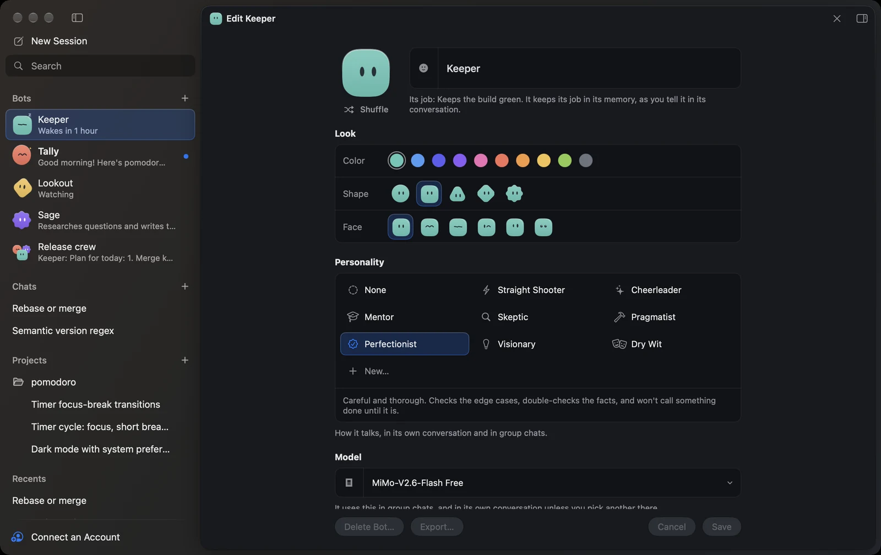Add a project using the Projects plus icon
The height and width of the screenshot is (555, 881).
point(185,360)
